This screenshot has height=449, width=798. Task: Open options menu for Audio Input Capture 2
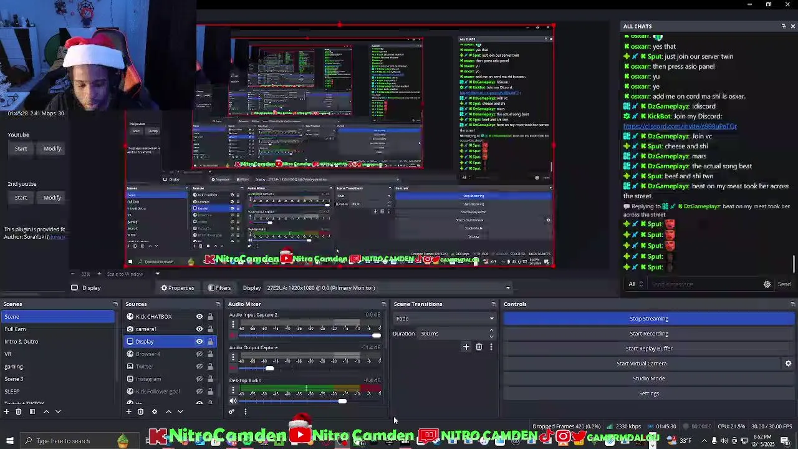coord(233,325)
